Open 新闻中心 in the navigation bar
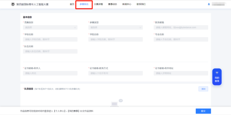 tap(127, 4)
